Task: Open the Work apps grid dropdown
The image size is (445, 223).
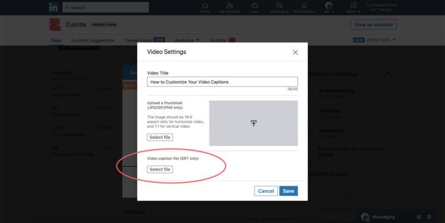Action: pyautogui.click(x=354, y=8)
